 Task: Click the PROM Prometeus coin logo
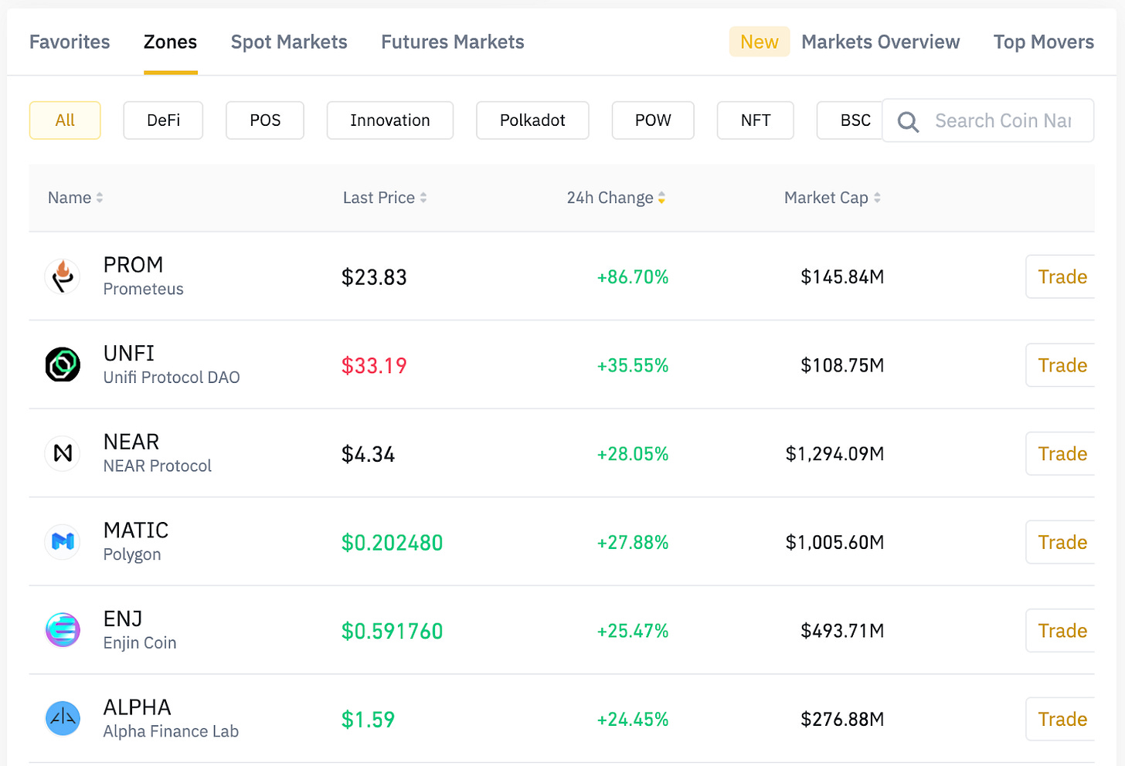click(63, 276)
